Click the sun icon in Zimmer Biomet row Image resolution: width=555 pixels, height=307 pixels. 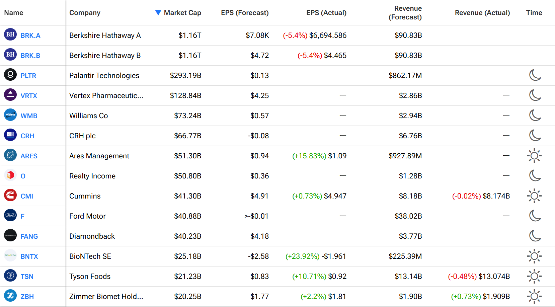click(x=534, y=296)
